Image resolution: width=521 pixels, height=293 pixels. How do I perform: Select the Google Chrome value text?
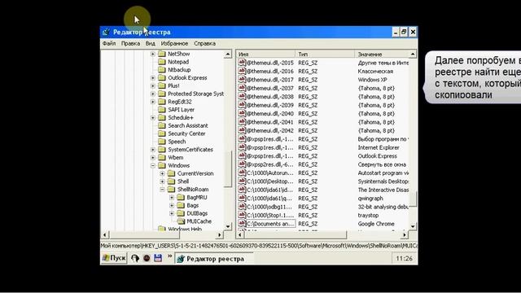[376, 224]
